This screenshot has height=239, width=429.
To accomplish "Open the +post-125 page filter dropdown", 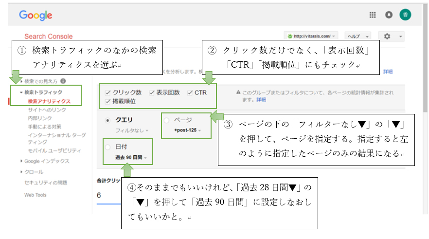I will [x=187, y=130].
